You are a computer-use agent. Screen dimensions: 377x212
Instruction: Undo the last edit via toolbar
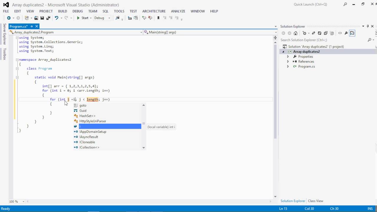tap(57, 18)
